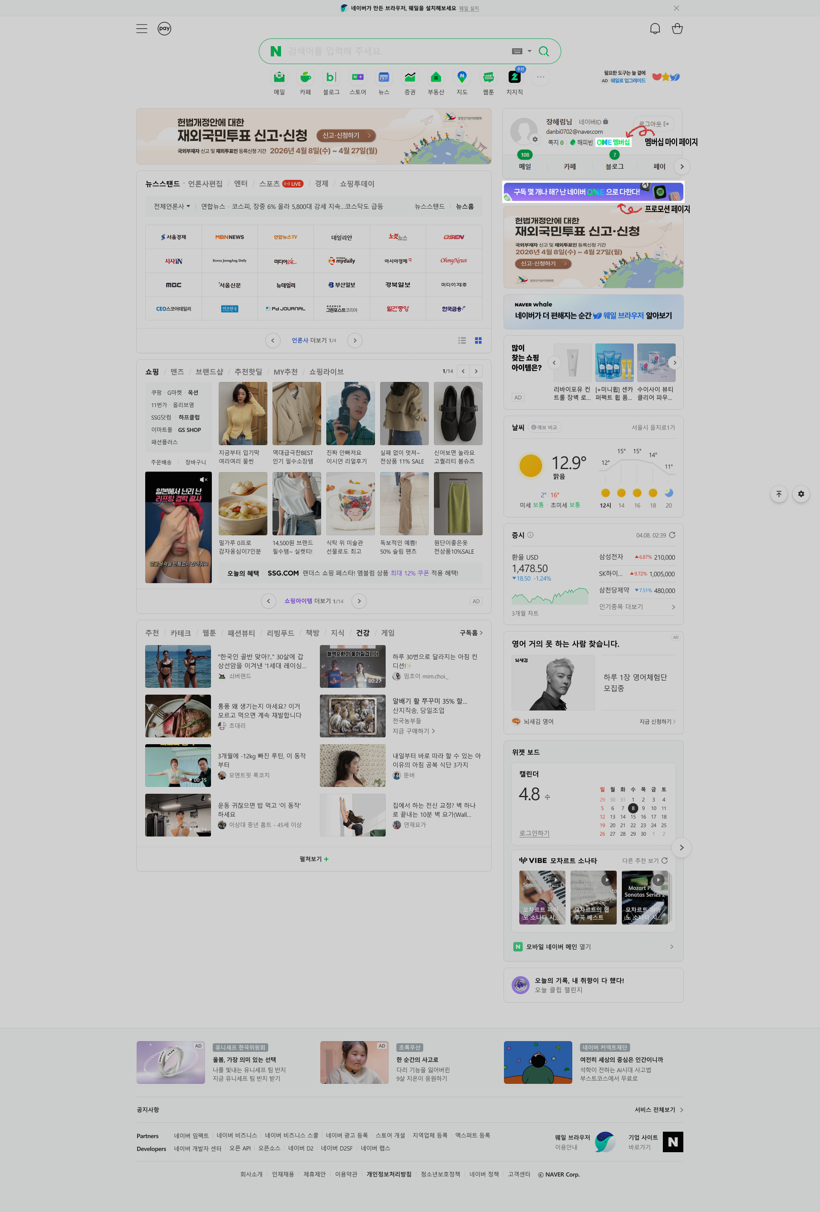
Task: Select the 게임 content tab
Action: [x=388, y=633]
